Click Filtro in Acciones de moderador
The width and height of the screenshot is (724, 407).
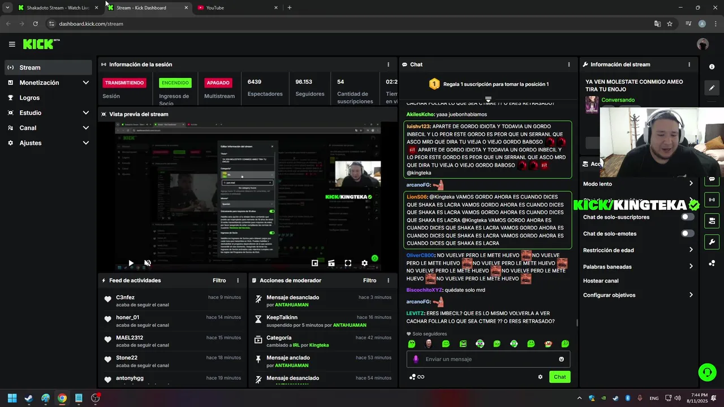pos(369,280)
